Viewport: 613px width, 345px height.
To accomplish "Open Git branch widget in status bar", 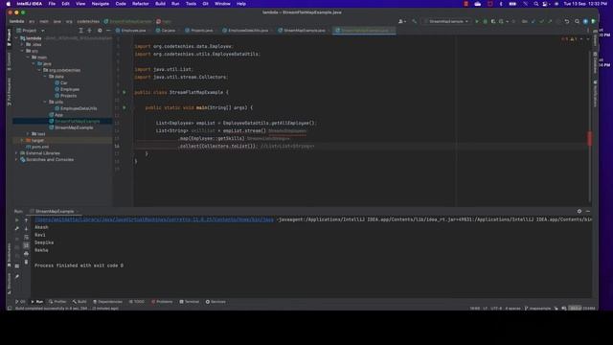I will [537, 309].
